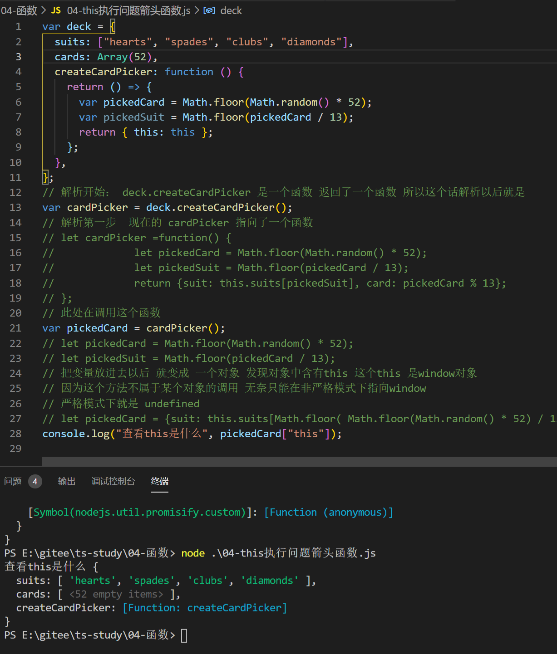This screenshot has width=557, height=654.
Task: Select the 终端 panel tab
Action: 159,482
